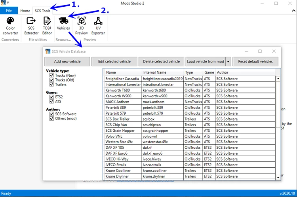Screen dimensions: 297x197
Task: Open the quick access toolbar dropdown
Action: (9, 4)
